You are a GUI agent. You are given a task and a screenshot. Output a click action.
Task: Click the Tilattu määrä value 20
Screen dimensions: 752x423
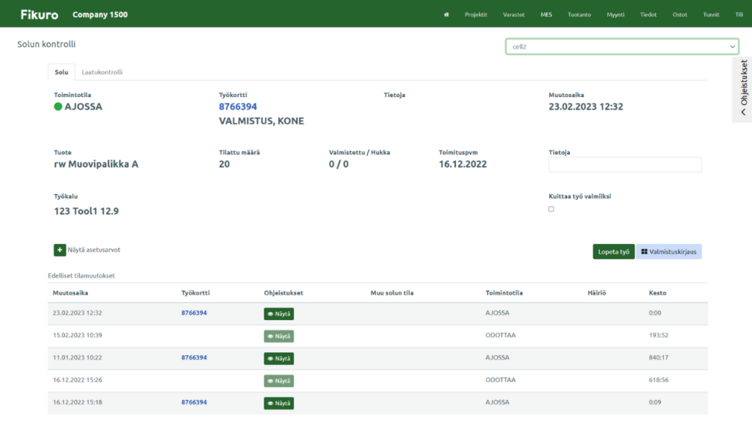[225, 164]
